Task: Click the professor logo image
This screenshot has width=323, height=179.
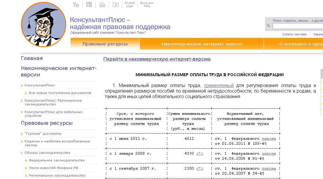Action: [43, 25]
